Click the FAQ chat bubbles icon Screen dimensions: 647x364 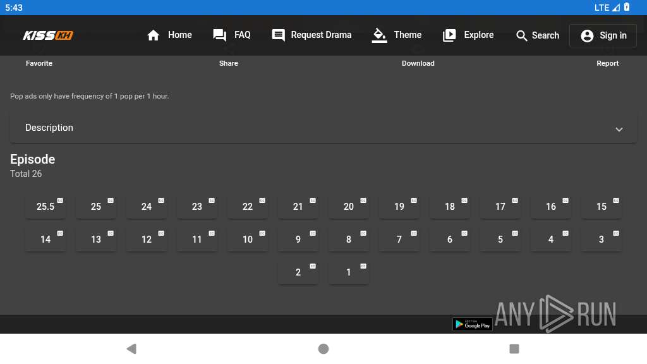pyautogui.click(x=219, y=35)
